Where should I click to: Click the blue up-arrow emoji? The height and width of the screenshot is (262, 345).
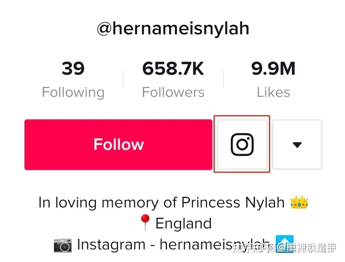click(x=284, y=244)
